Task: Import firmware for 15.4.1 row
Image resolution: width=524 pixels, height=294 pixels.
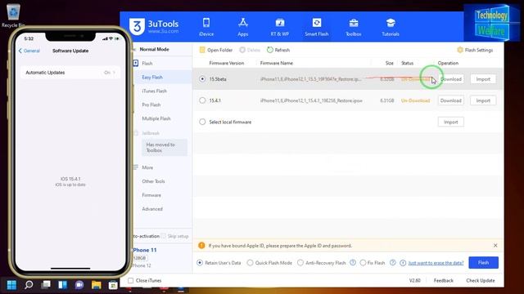Action: 483,100
